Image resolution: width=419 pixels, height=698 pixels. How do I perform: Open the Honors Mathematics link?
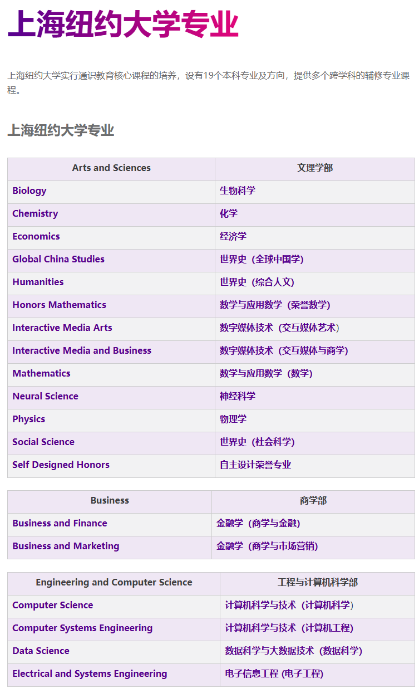click(x=59, y=305)
